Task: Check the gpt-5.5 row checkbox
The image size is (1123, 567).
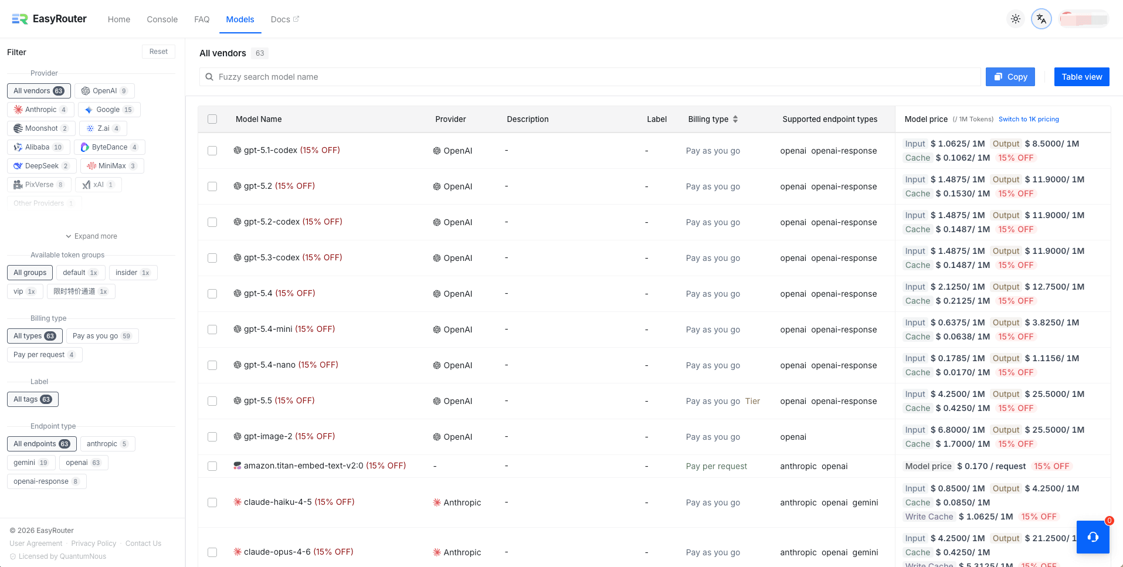Action: 212,401
